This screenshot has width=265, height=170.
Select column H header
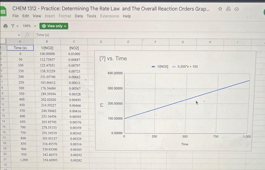point(210,42)
